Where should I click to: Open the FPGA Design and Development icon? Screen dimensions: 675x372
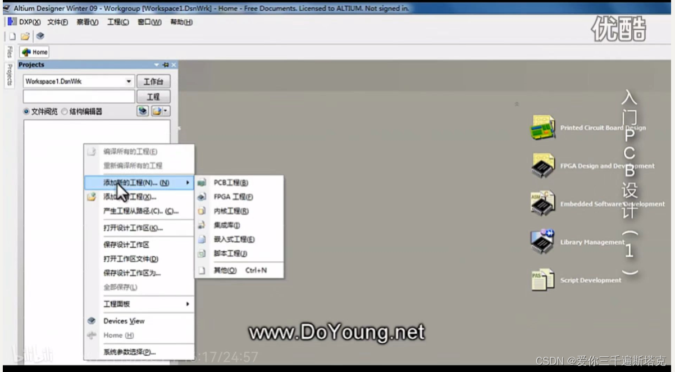543,166
